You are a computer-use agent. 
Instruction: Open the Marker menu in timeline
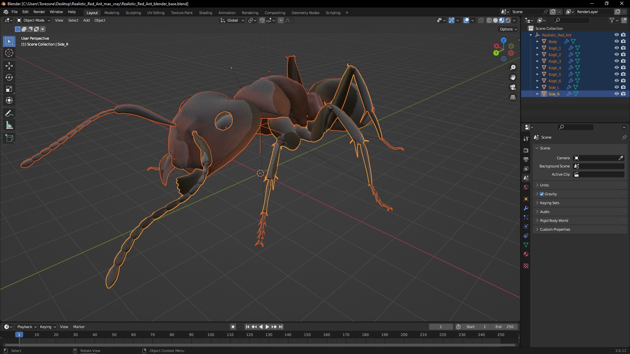(x=79, y=327)
